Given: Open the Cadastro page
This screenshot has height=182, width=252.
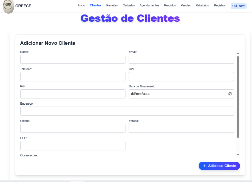Looking at the screenshot, I should 129,5.
